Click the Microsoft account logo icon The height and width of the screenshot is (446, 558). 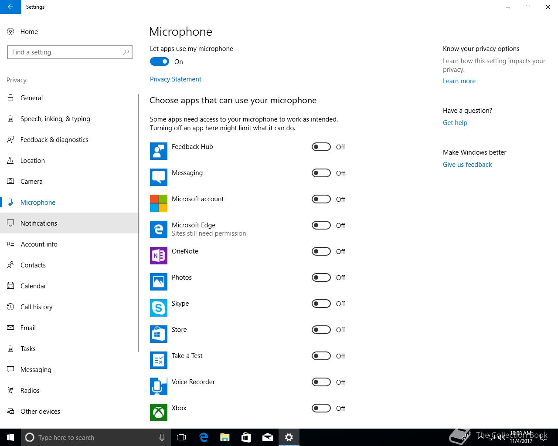159,203
